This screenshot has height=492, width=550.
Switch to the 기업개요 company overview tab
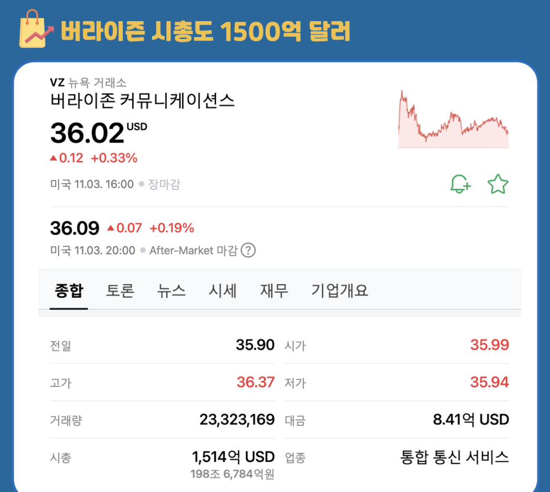[339, 291]
